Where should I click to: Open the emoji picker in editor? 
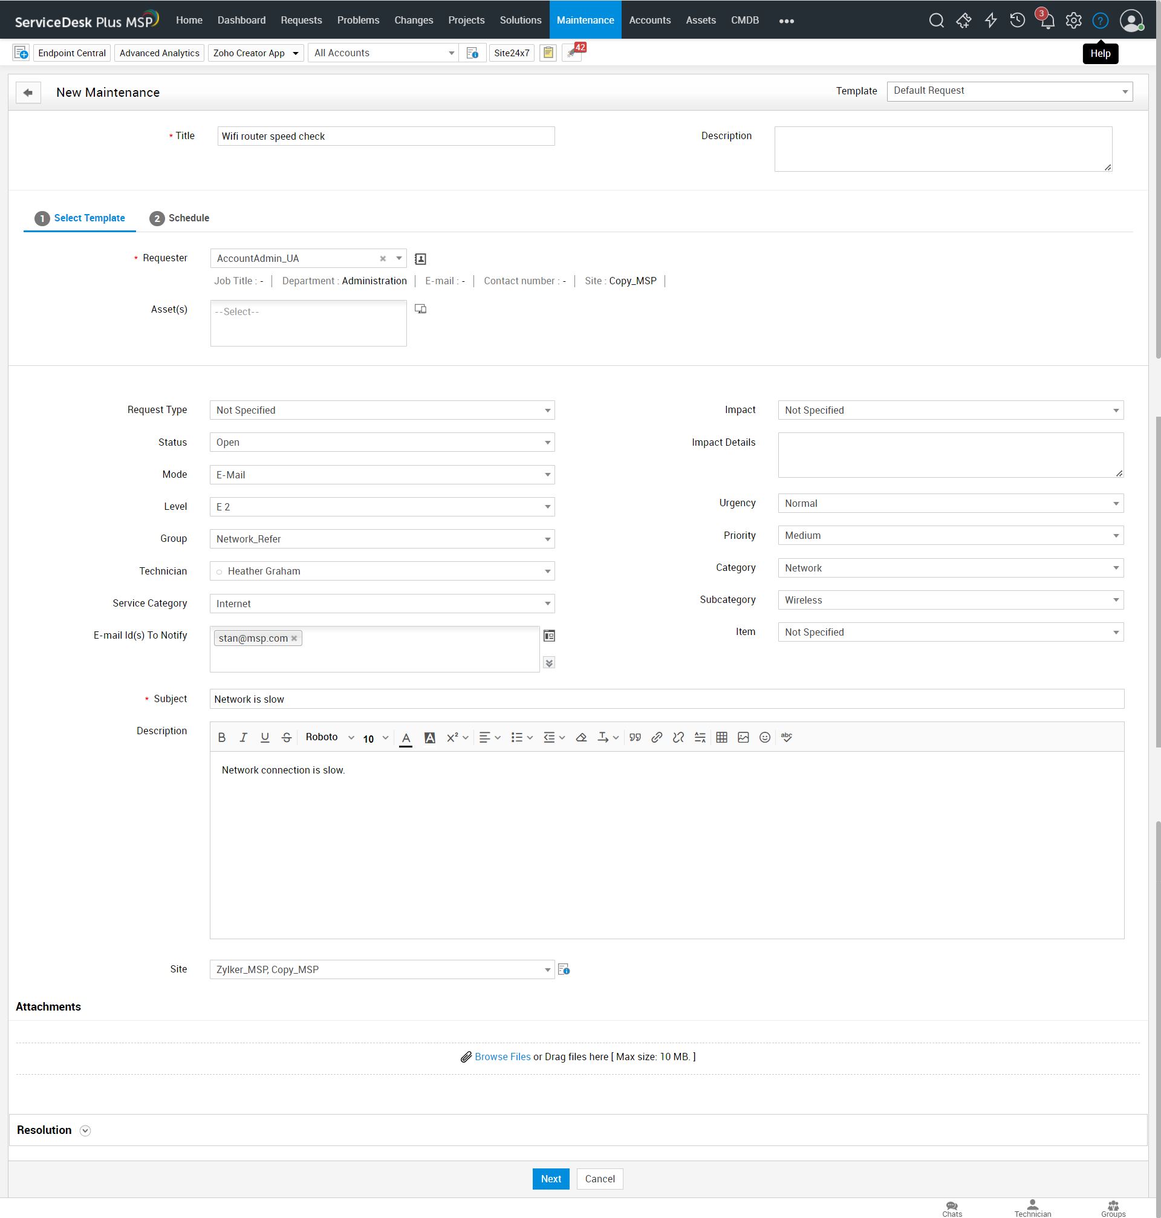tap(765, 737)
